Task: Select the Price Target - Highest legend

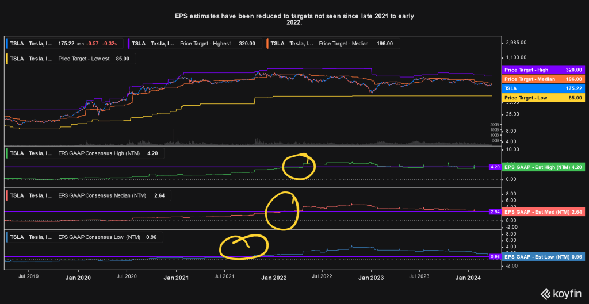Action: click(193, 43)
